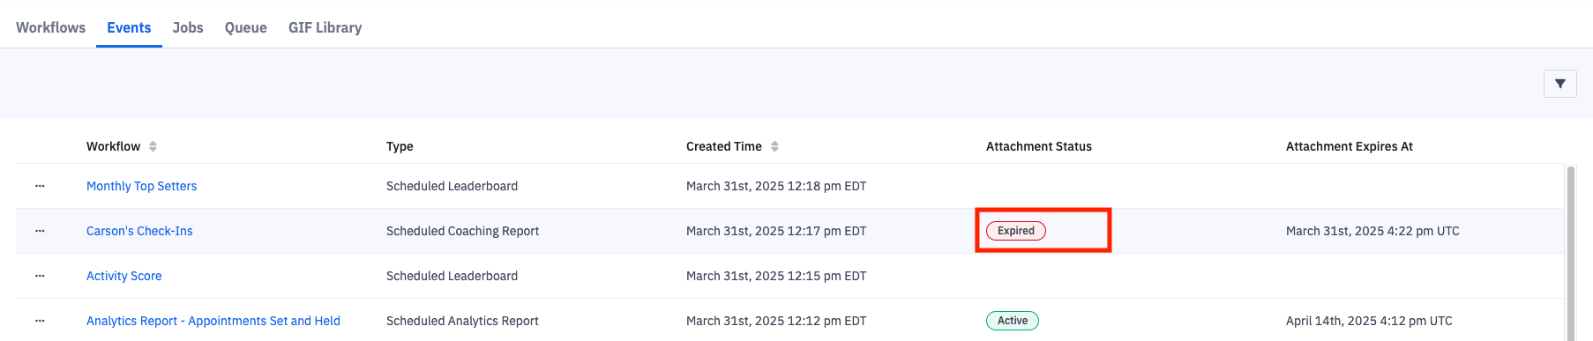The height and width of the screenshot is (341, 1593).
Task: Open the Monthly Top Setters workflow link
Action: (141, 186)
